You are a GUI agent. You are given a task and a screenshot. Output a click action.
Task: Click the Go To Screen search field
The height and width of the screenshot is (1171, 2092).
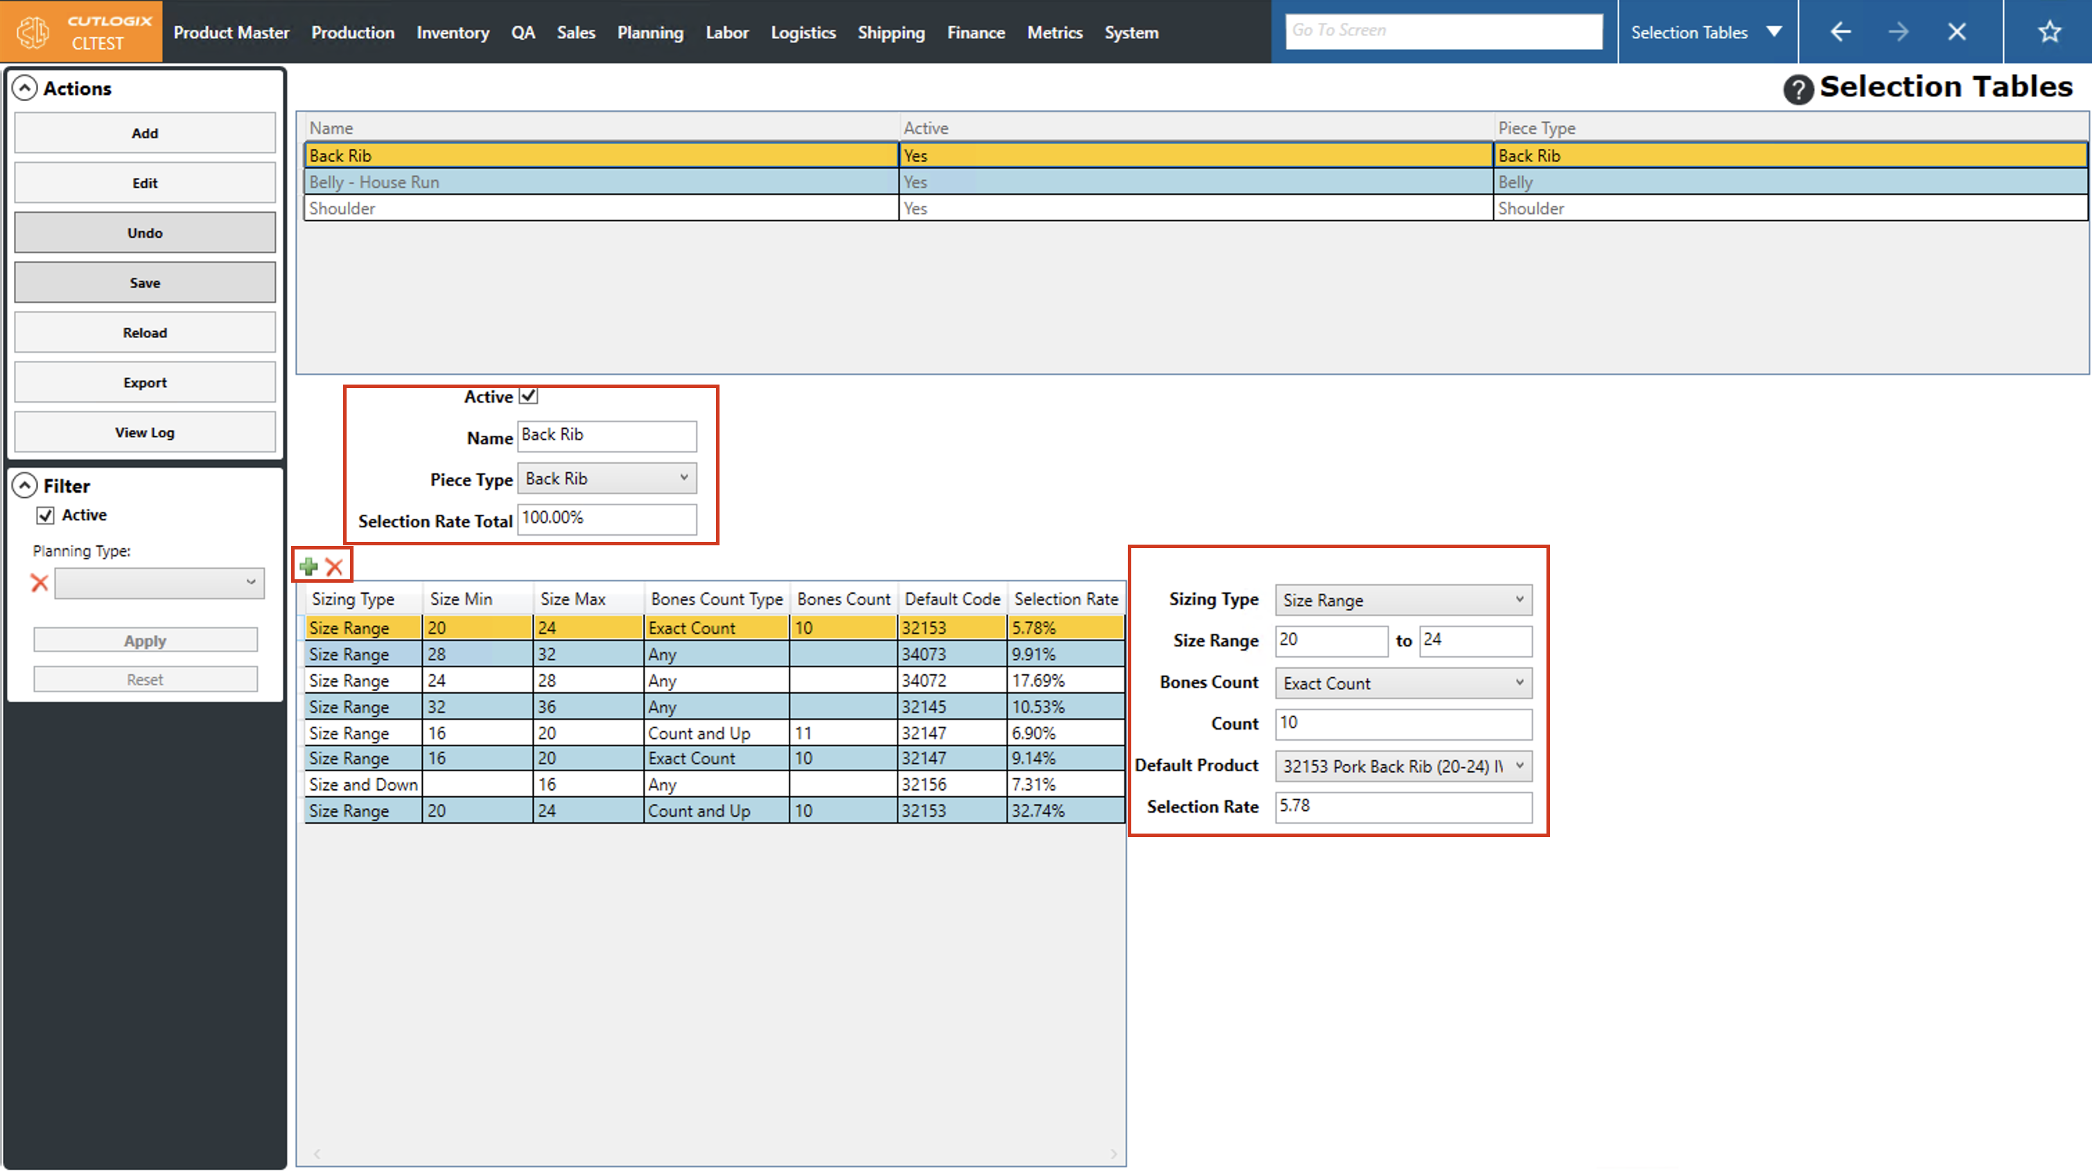(x=1443, y=31)
